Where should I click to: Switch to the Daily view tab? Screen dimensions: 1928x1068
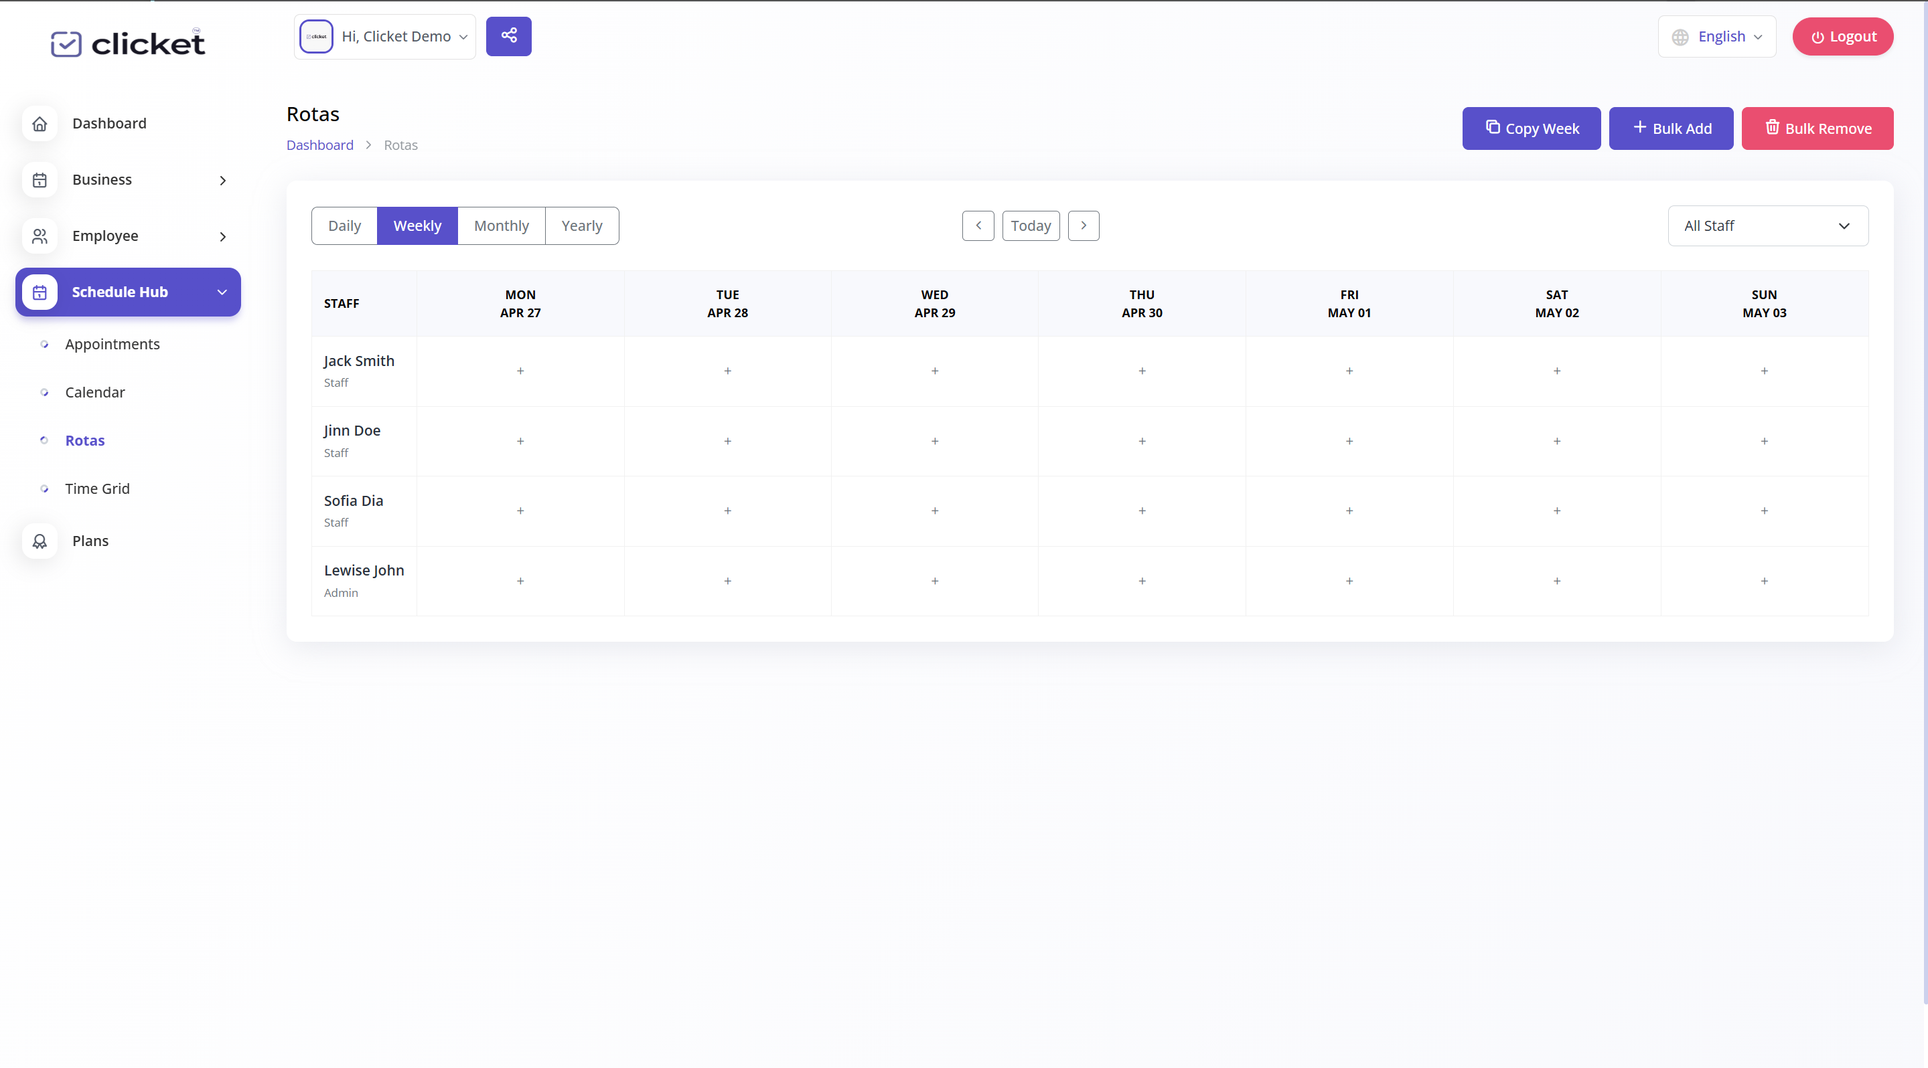pyautogui.click(x=344, y=226)
